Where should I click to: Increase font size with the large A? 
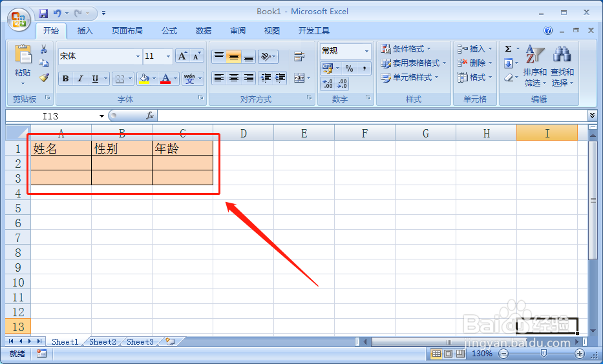pyautogui.click(x=182, y=56)
